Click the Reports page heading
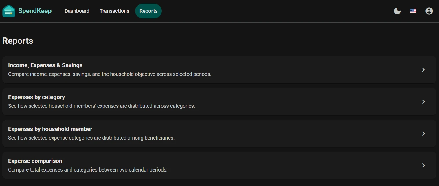439x186 pixels. tap(18, 41)
